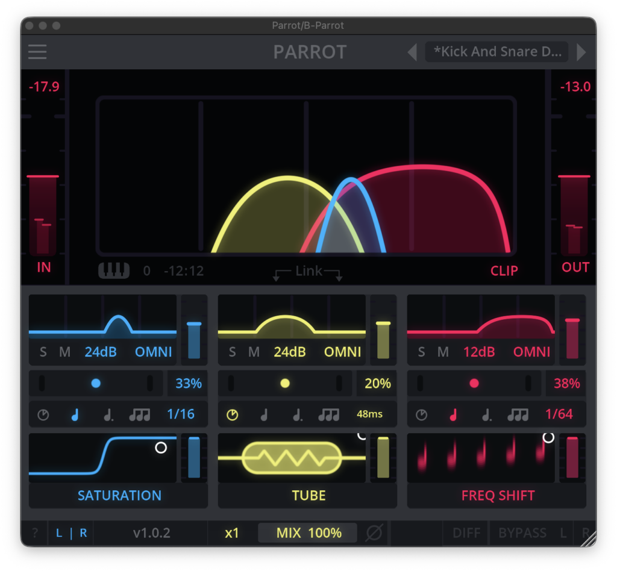Solo the red Freq Shift band
The width and height of the screenshot is (617, 571).
[421, 352]
